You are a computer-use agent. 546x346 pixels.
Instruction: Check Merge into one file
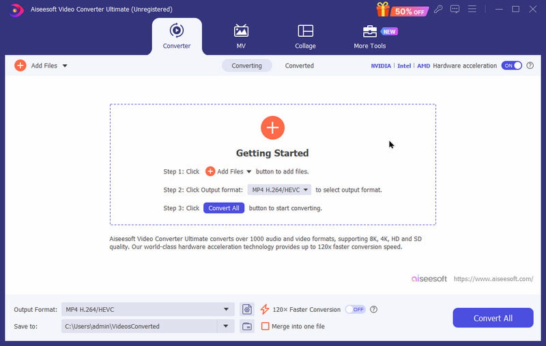[x=265, y=326]
